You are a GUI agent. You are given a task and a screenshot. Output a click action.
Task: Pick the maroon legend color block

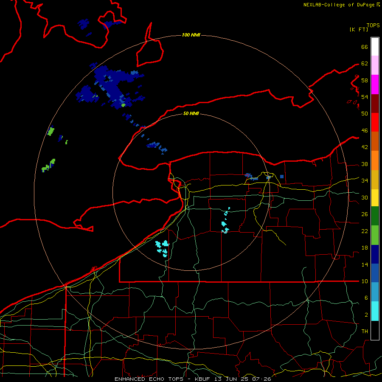click(x=375, y=104)
